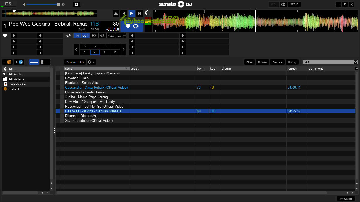Click the loop stepper up arrow beside 2X
The image size is (360, 202).
(125, 34)
